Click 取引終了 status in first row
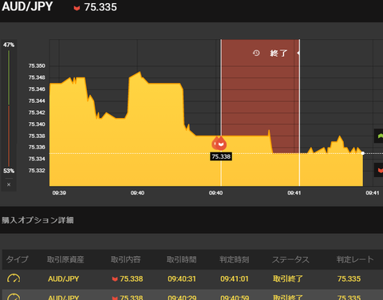This screenshot has height=300, width=383. [x=288, y=278]
